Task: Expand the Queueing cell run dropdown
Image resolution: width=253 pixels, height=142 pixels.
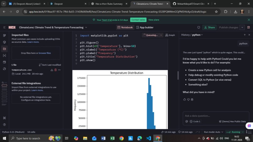Action: point(161,35)
